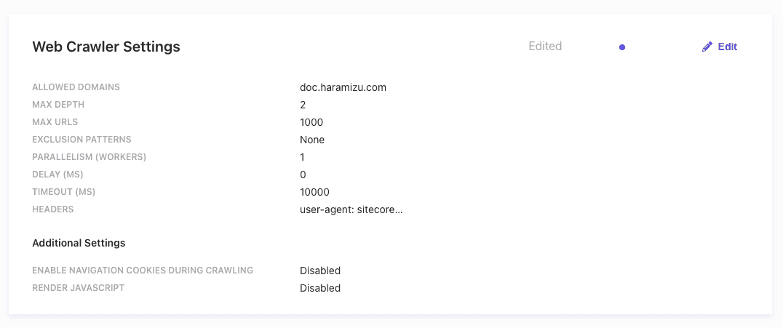
Task: Click the Render JavaScript label
Action: 79,288
